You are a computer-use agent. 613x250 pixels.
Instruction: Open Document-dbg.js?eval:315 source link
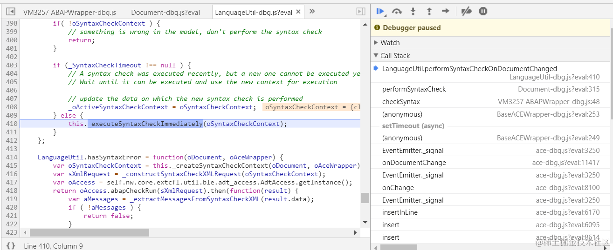[x=559, y=89]
